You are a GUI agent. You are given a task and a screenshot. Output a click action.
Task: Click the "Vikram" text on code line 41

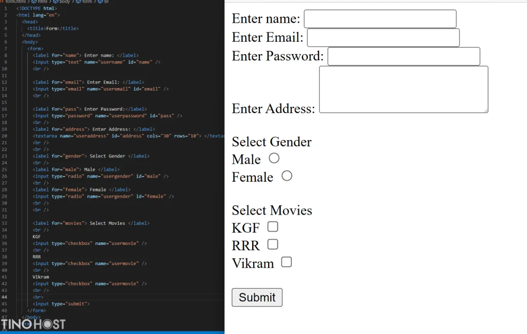click(41, 277)
